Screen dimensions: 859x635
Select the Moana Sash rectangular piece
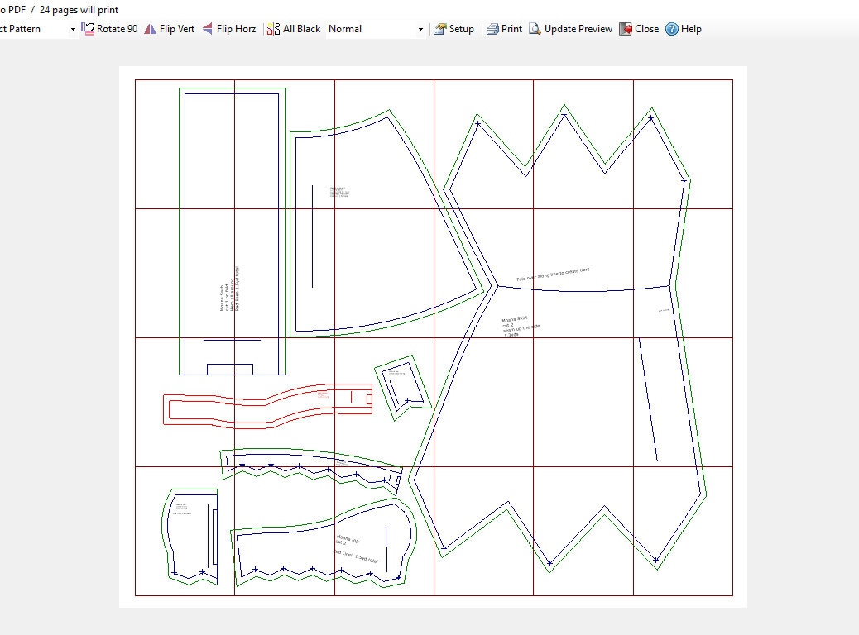[232, 232]
